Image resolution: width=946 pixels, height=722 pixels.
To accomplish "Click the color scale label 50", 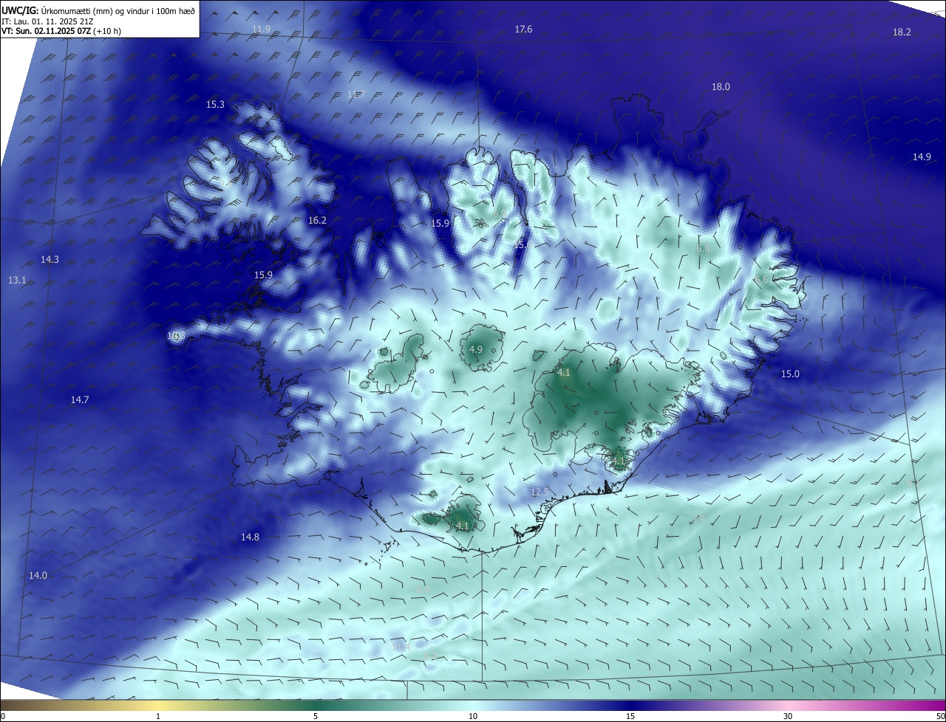I will (x=940, y=716).
